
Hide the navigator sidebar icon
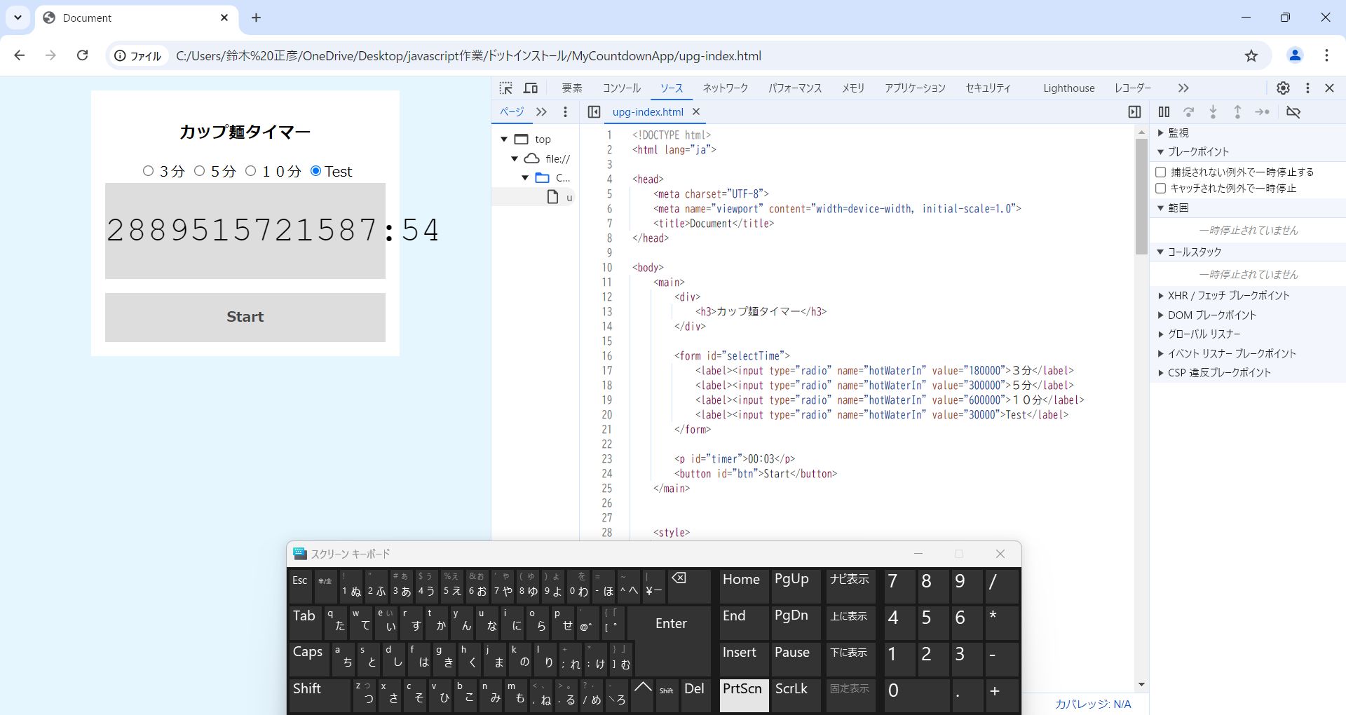point(594,112)
